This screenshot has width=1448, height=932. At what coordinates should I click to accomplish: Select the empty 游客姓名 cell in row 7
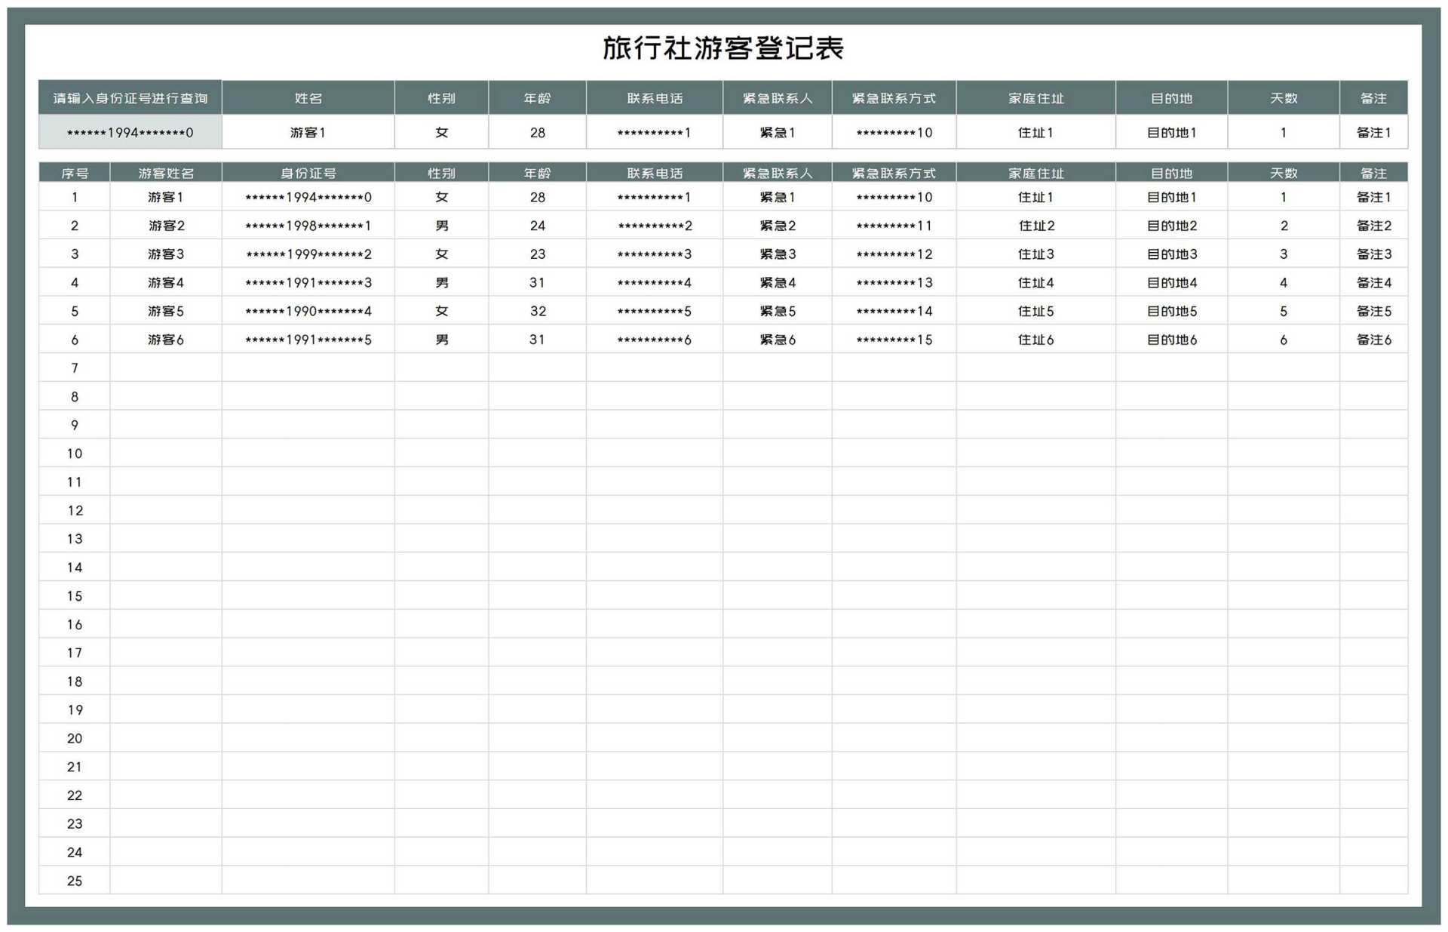pos(165,368)
